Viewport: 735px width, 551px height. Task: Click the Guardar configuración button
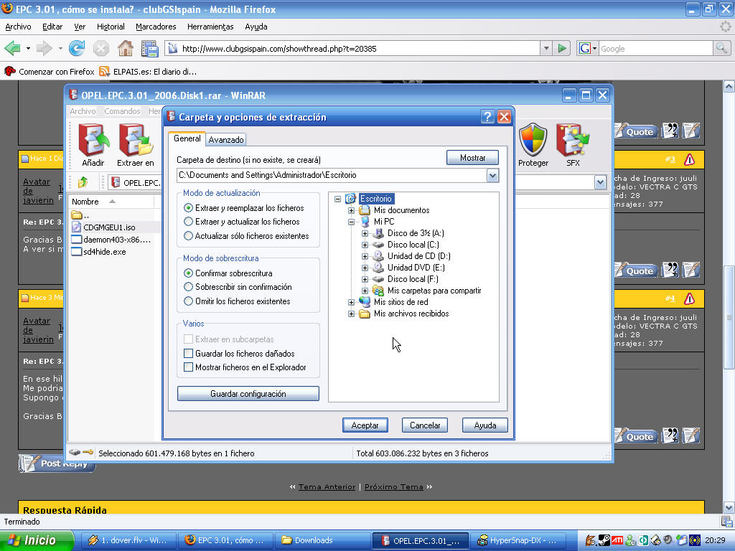pyautogui.click(x=248, y=394)
